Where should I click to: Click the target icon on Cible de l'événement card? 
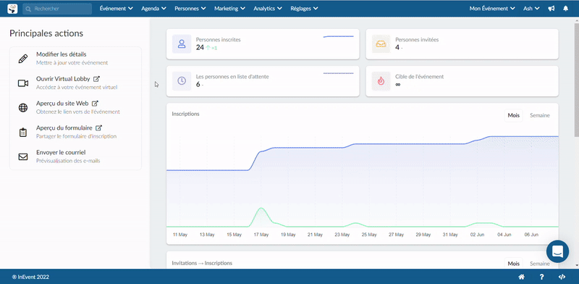[381, 81]
